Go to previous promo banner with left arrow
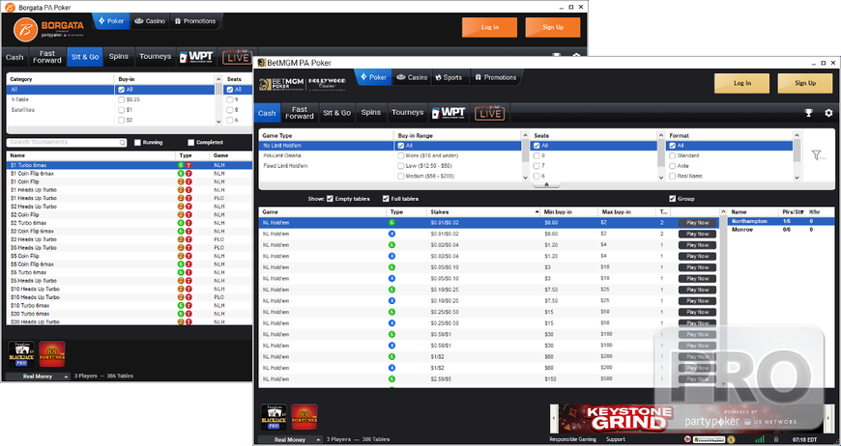The height and width of the screenshot is (446, 841). click(x=554, y=418)
